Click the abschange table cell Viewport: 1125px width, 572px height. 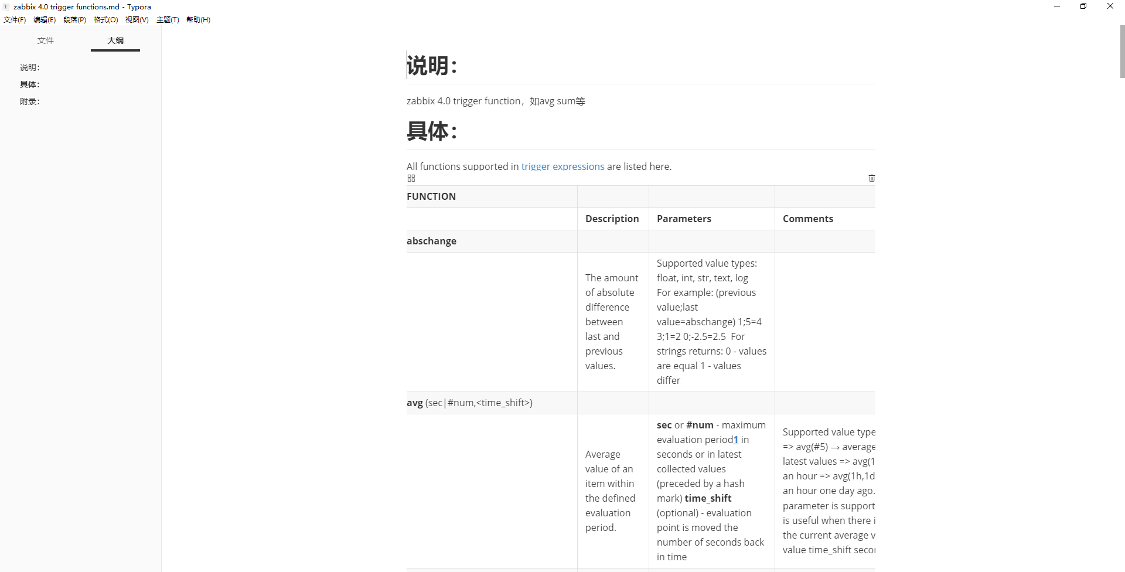point(492,241)
